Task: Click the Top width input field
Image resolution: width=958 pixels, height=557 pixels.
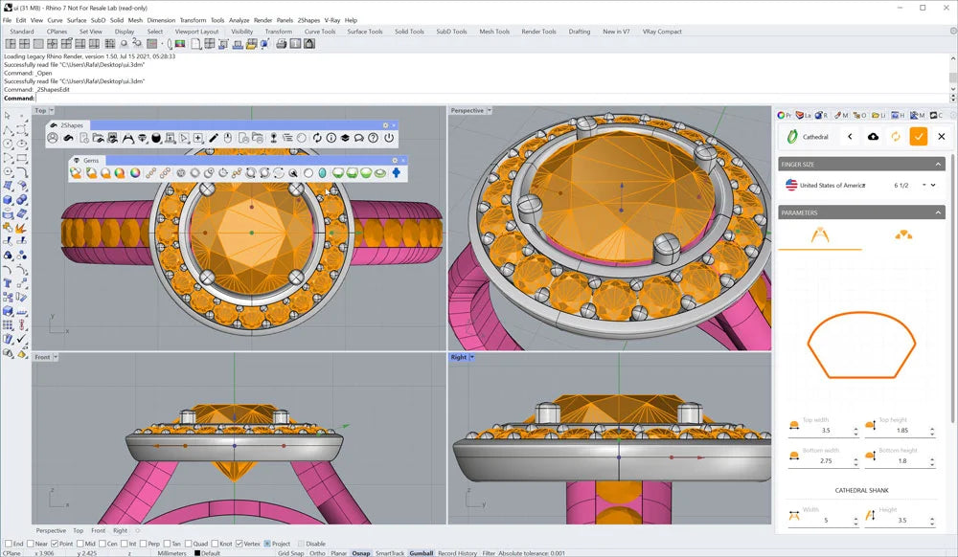Action: 826,431
